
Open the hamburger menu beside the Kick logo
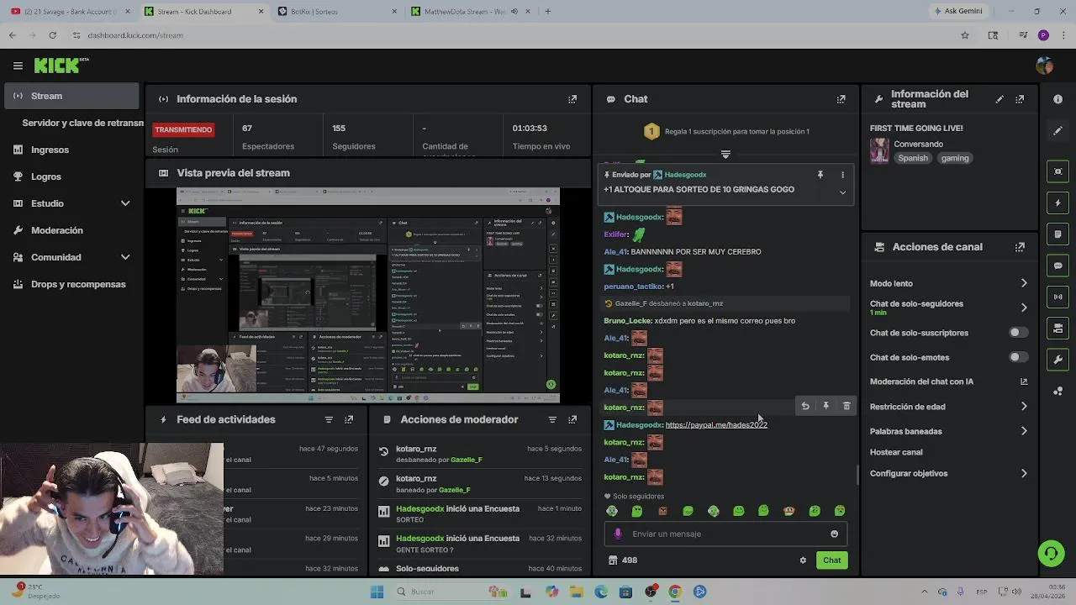[18, 66]
